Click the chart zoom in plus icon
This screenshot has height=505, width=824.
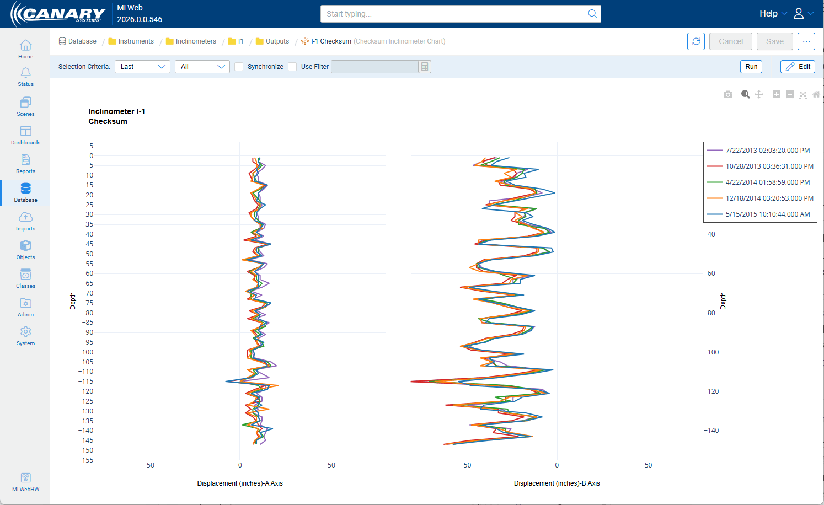tap(777, 94)
